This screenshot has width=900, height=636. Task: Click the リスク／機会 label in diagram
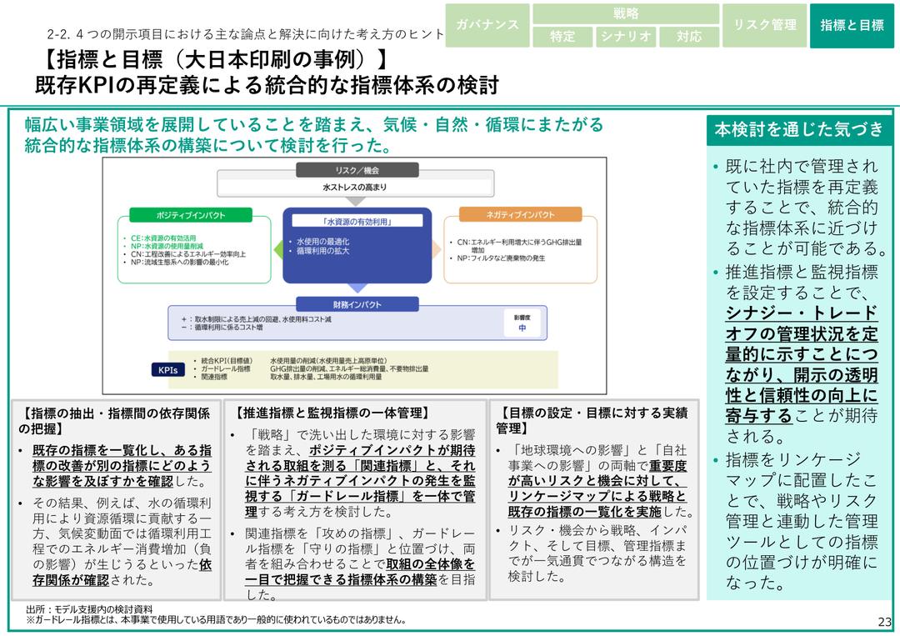point(357,171)
